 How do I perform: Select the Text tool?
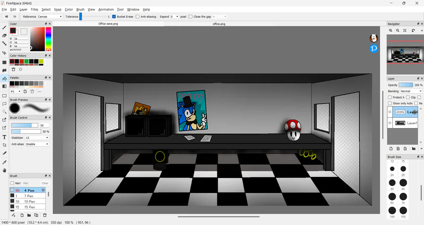[4, 137]
